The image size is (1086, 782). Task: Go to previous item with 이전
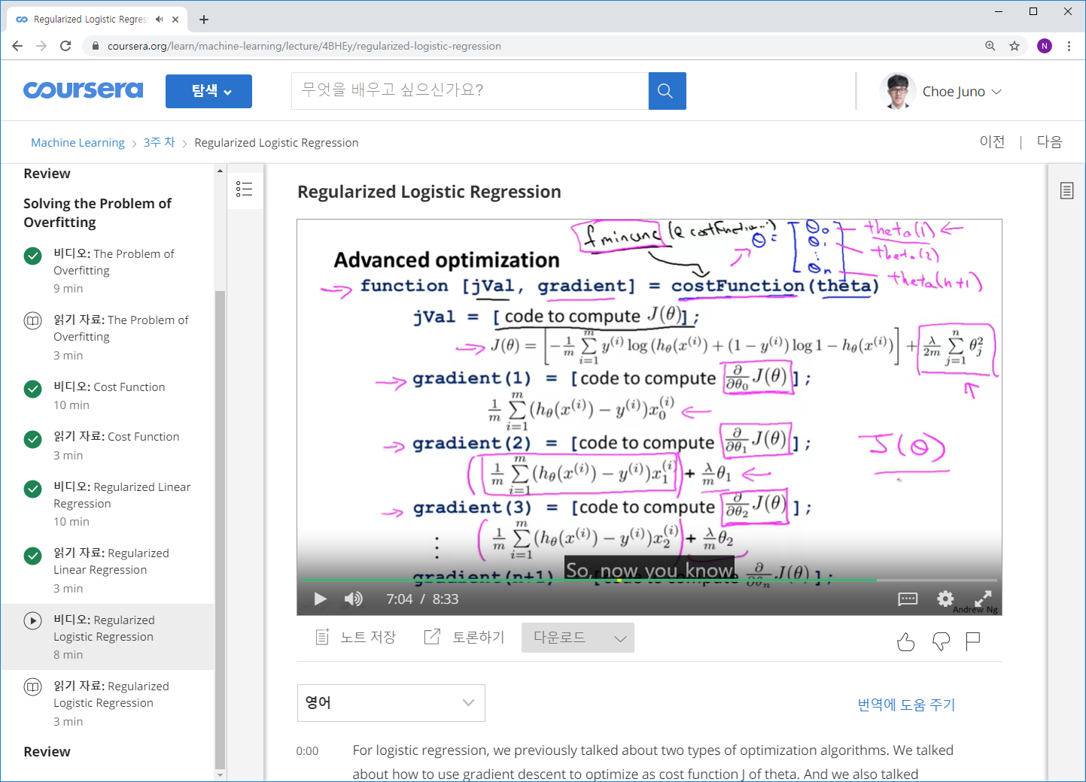(x=992, y=142)
